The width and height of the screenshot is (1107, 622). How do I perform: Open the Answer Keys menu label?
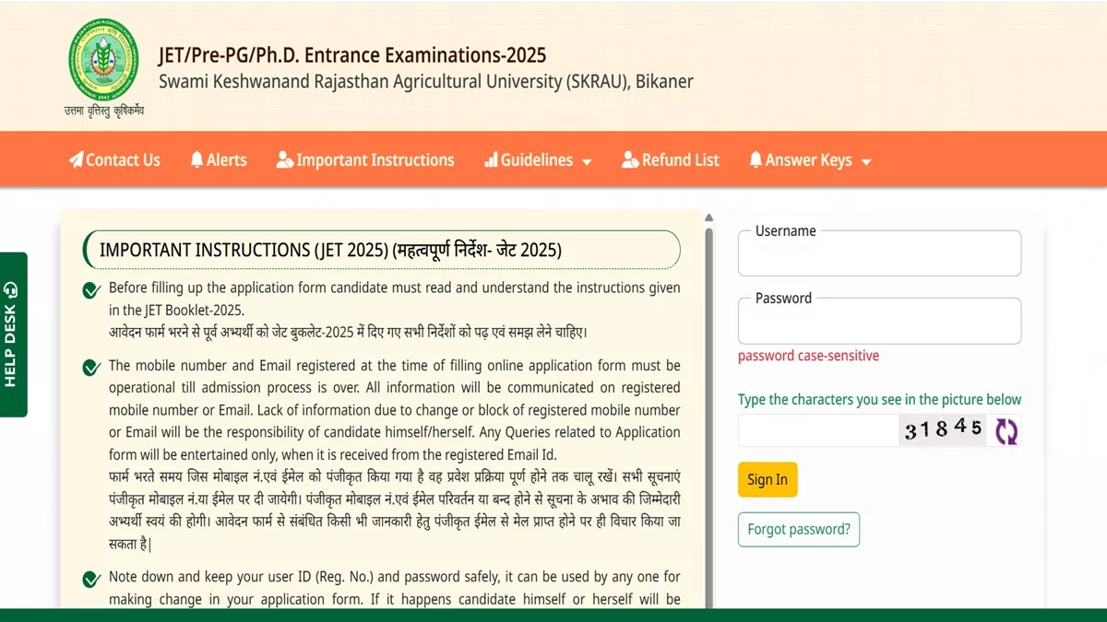(808, 159)
